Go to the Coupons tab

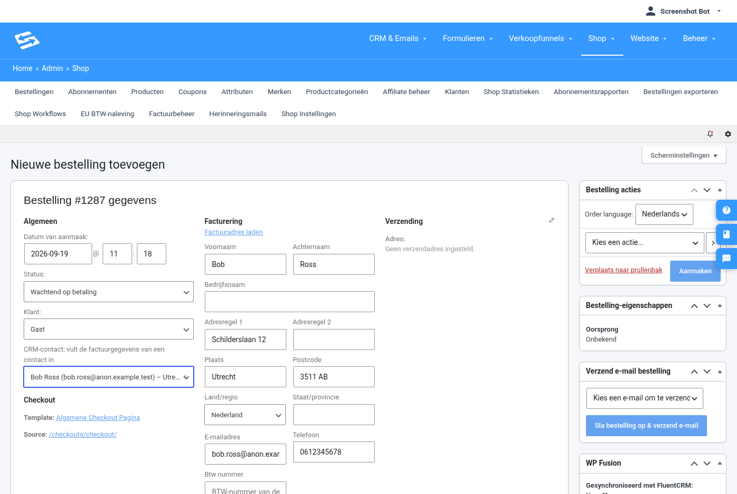pos(193,91)
